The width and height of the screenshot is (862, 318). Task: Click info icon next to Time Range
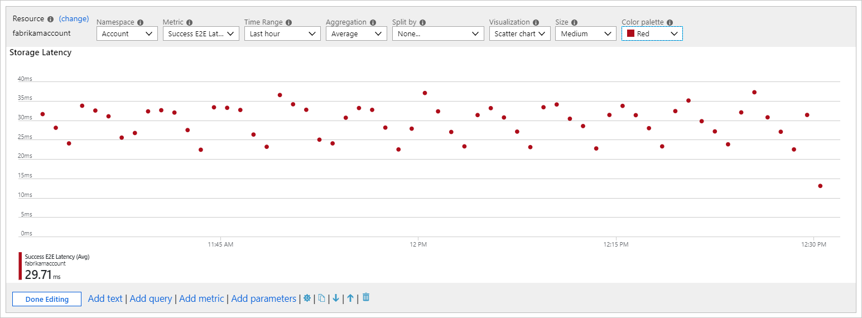[288, 22]
